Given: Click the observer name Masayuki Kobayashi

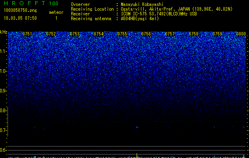Looking at the screenshot, I should click(142, 4).
